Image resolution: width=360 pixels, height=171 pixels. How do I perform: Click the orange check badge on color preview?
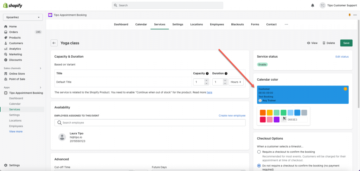tap(345, 89)
